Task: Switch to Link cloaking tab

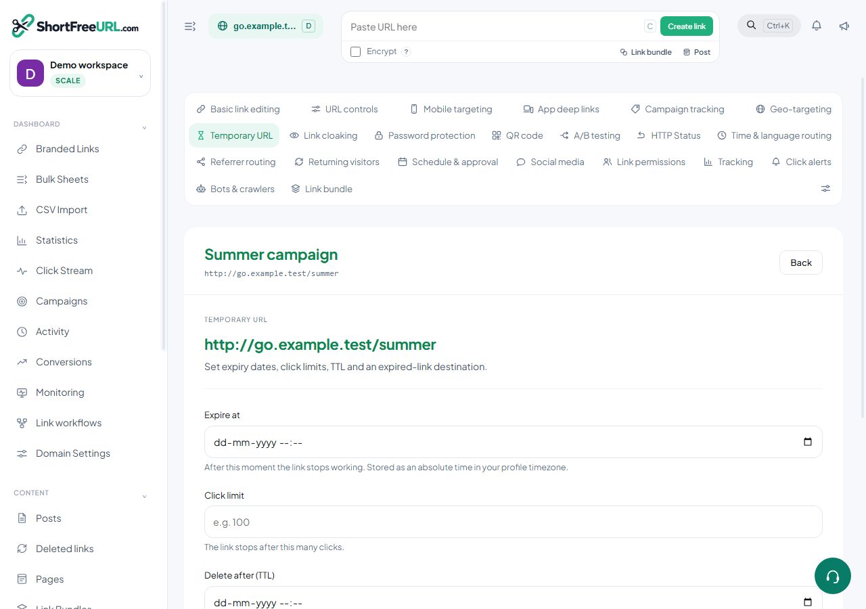Action: pyautogui.click(x=323, y=135)
